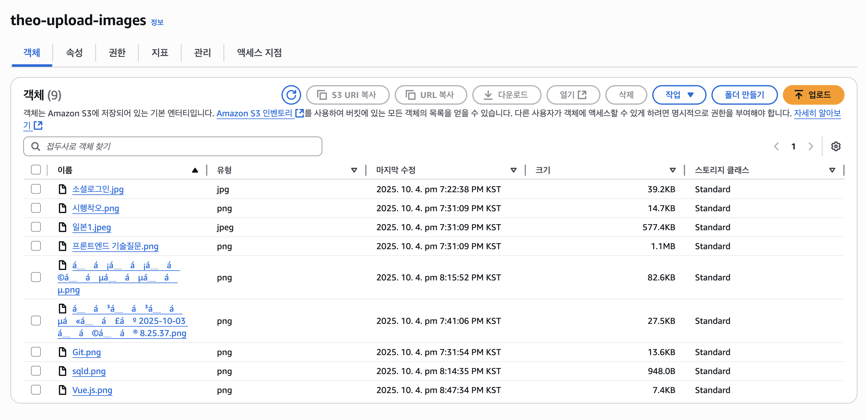
Task: Go to the next page arrow
Action: pyautogui.click(x=810, y=146)
